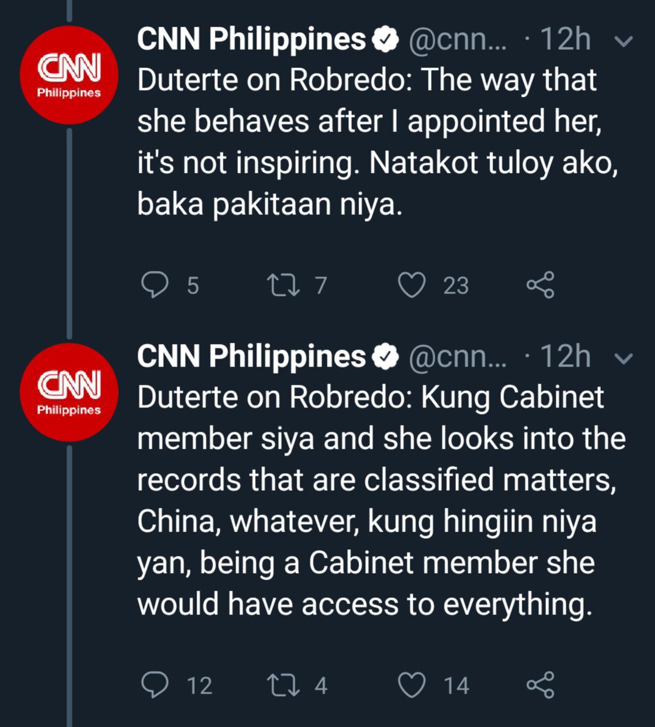Retweet the tweet showing 4 retweets
655x727 pixels.
point(284,685)
